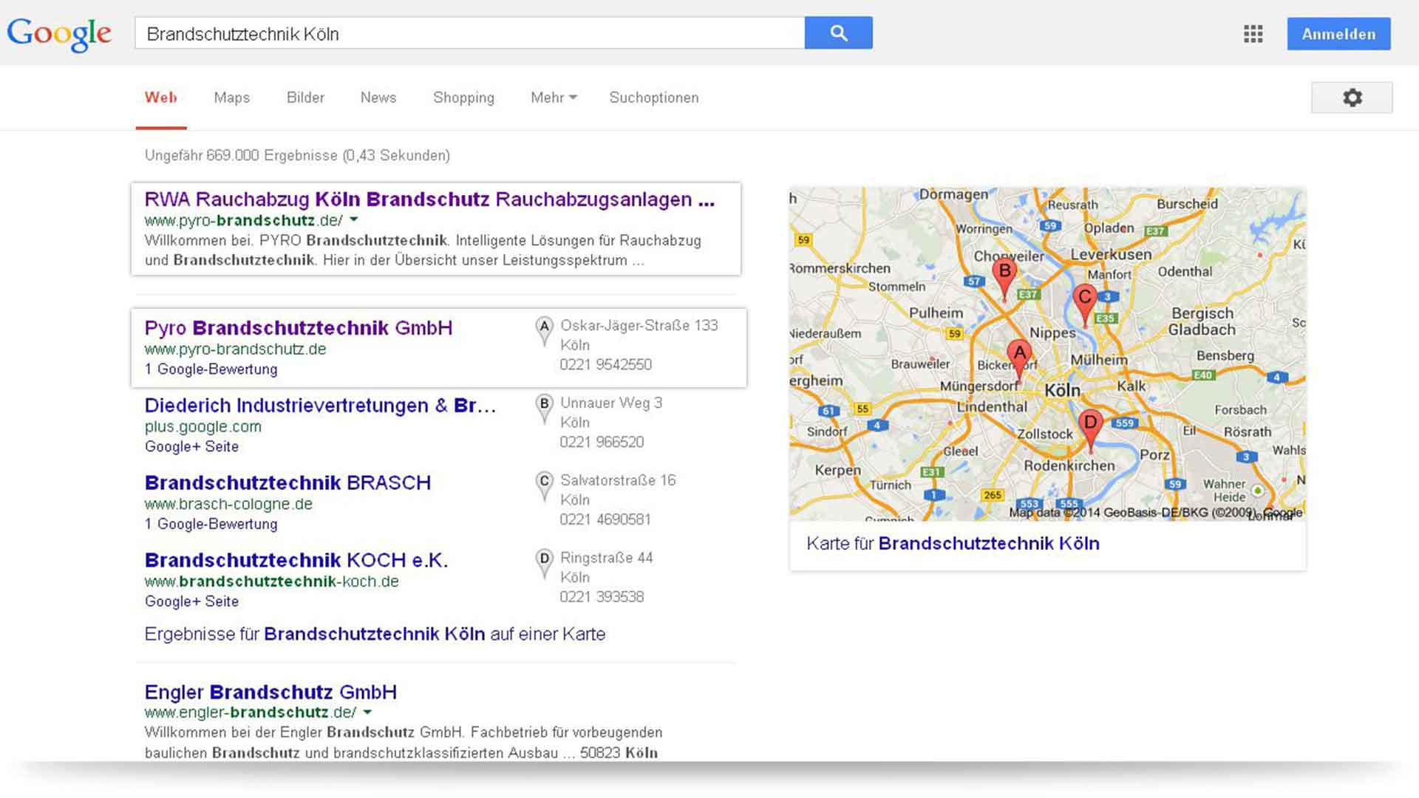Click the Anmelden sign-in button
1419x798 pixels.
pos(1338,34)
